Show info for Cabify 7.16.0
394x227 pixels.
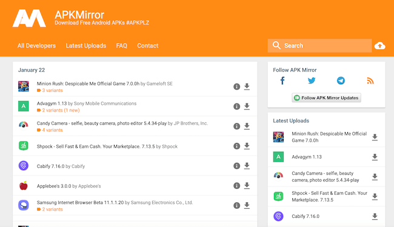click(x=236, y=166)
